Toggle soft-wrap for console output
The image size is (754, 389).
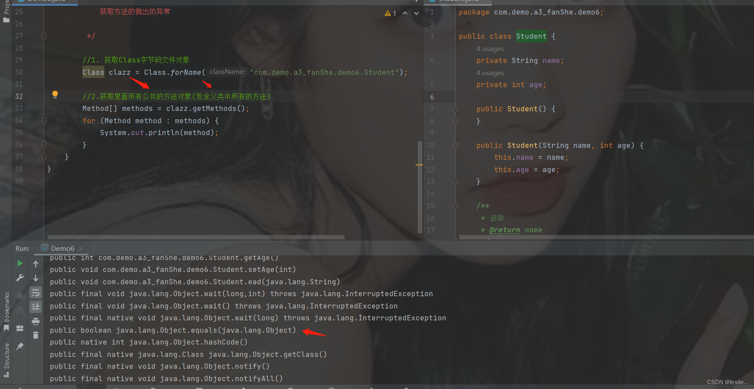(36, 293)
